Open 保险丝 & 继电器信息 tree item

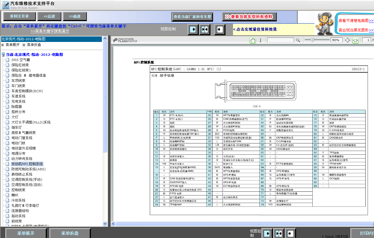click(x=29, y=75)
